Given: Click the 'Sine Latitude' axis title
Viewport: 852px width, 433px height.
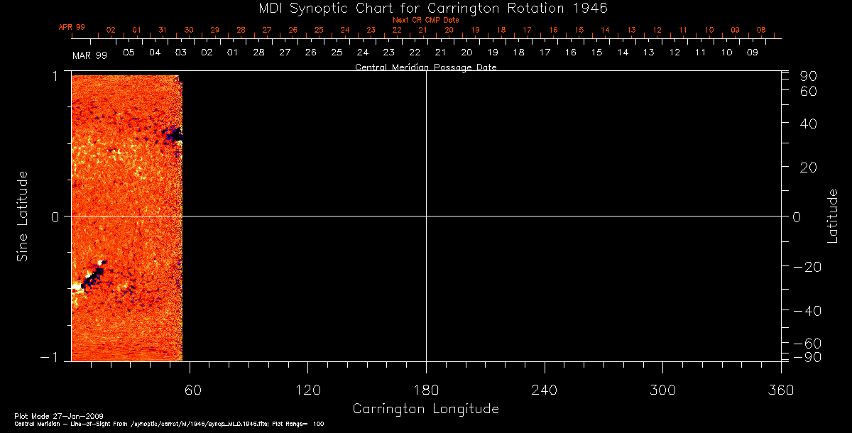Looking at the screenshot, I should point(23,216).
